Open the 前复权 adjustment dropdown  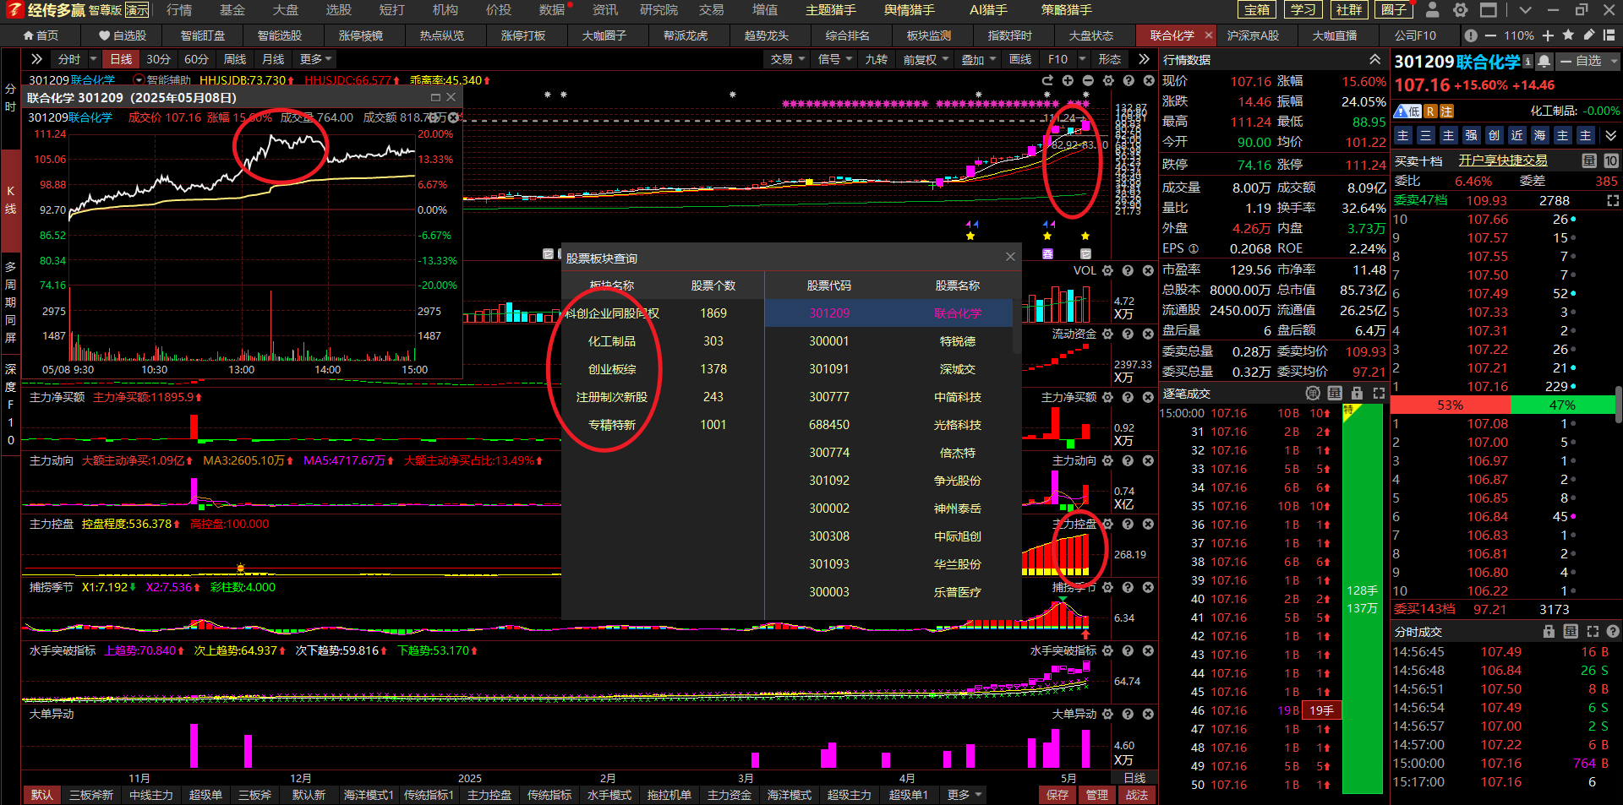pos(925,59)
